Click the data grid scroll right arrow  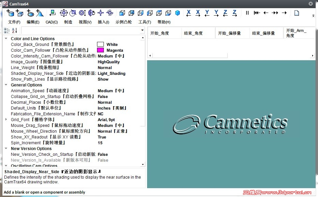[x=313, y=55]
